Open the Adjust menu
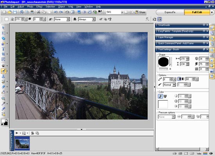 (x=21, y=7)
